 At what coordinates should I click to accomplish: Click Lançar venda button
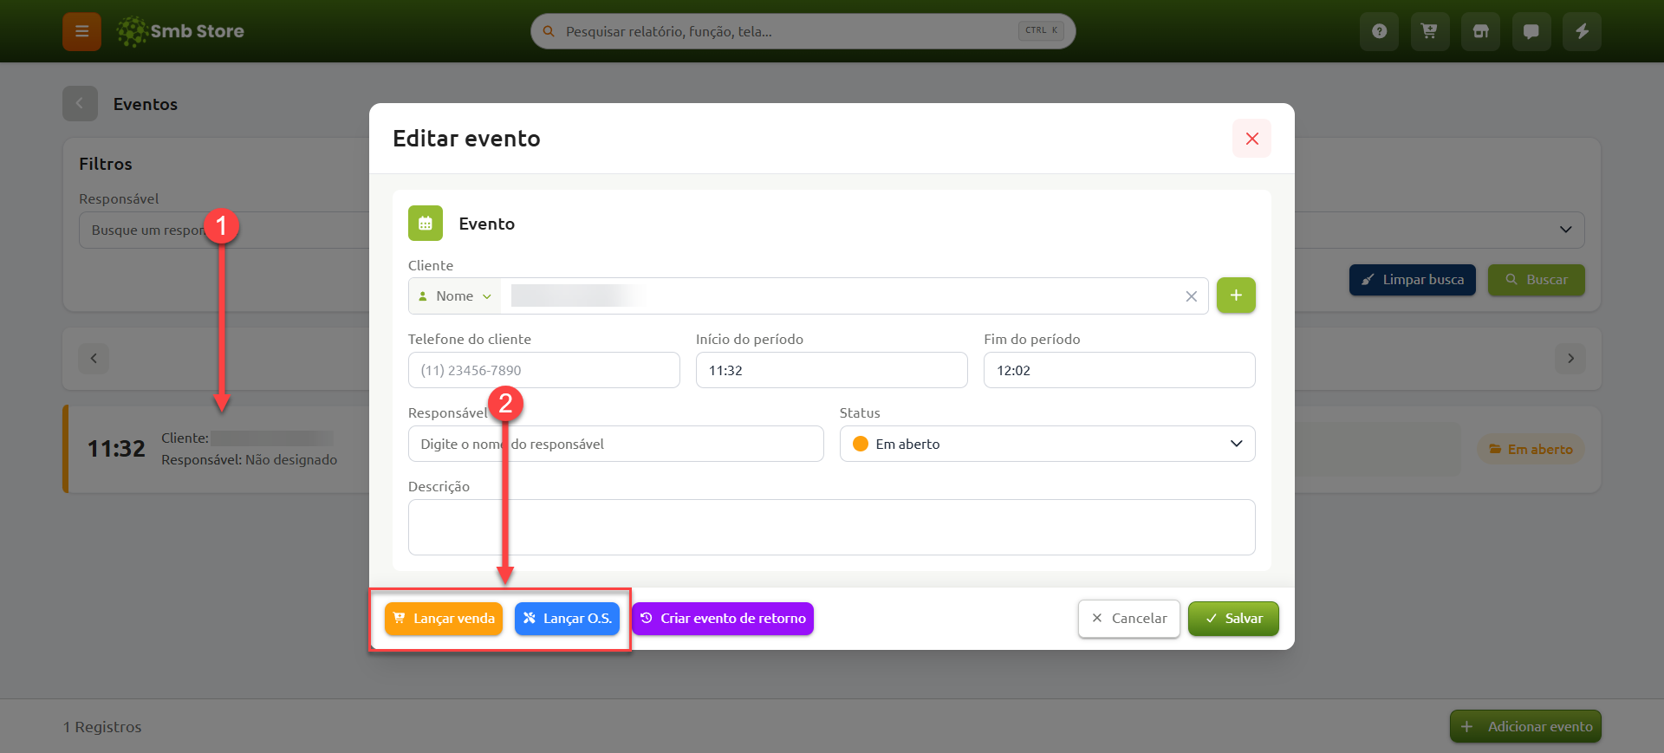tap(444, 619)
